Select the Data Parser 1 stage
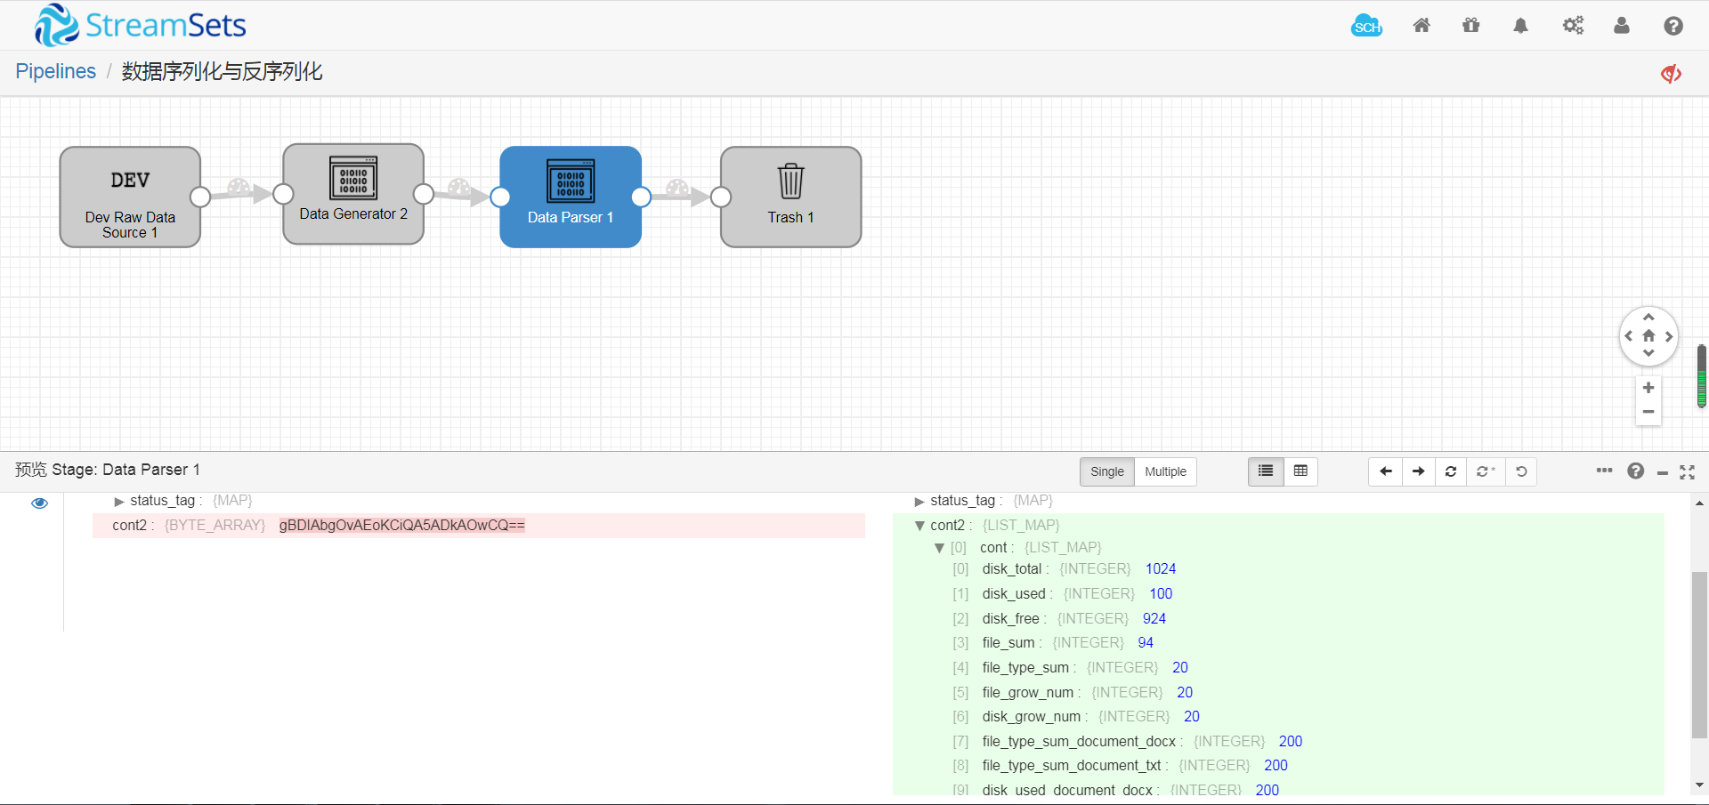 click(x=571, y=197)
